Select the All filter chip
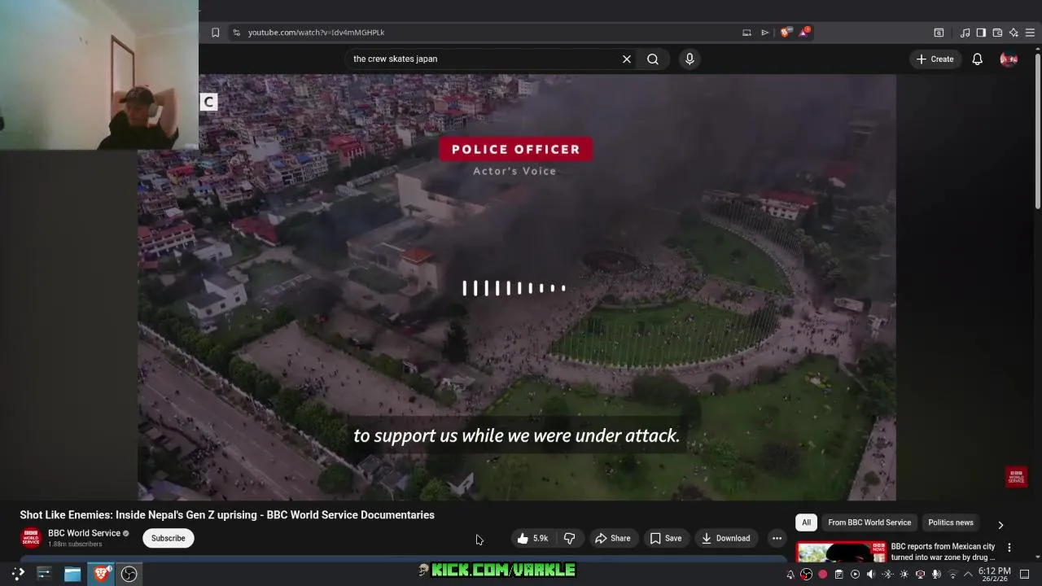 click(x=806, y=523)
